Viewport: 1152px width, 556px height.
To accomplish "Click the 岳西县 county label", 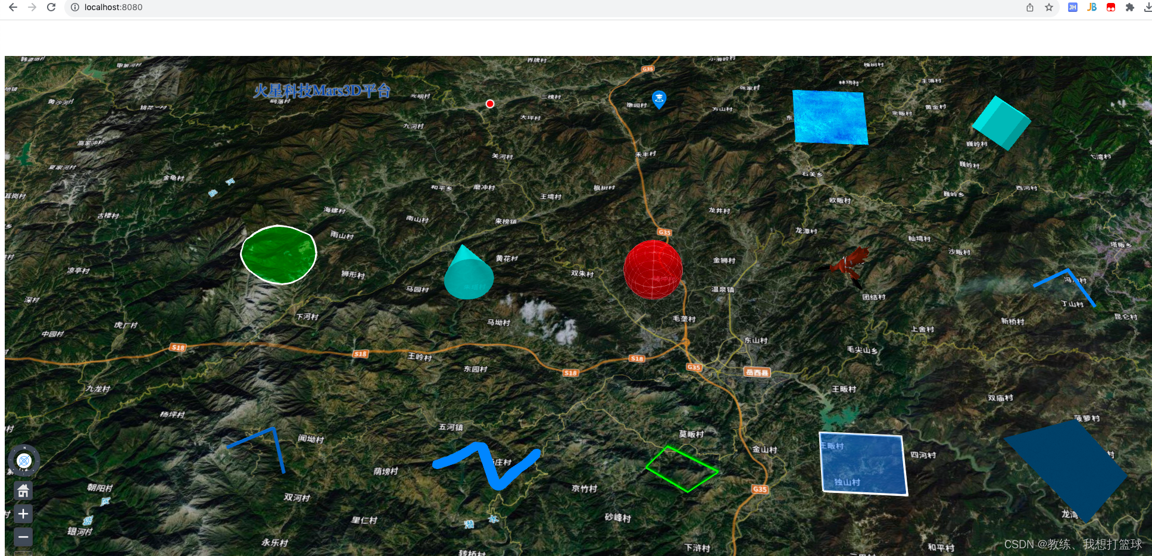I will click(x=757, y=373).
